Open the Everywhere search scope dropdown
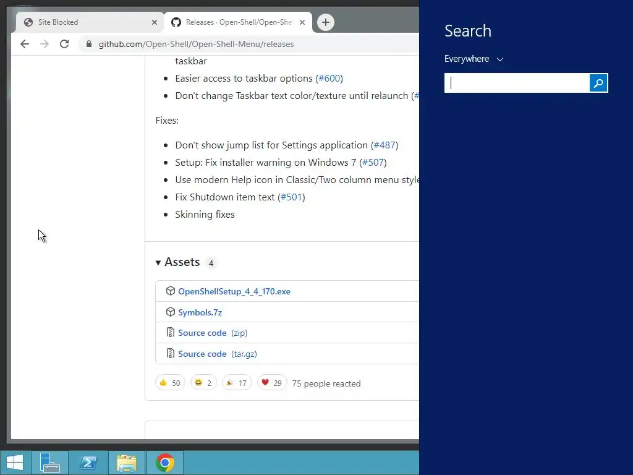The width and height of the screenshot is (633, 475). click(x=474, y=59)
